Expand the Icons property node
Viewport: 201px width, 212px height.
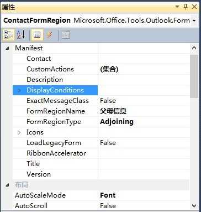[x=19, y=132]
